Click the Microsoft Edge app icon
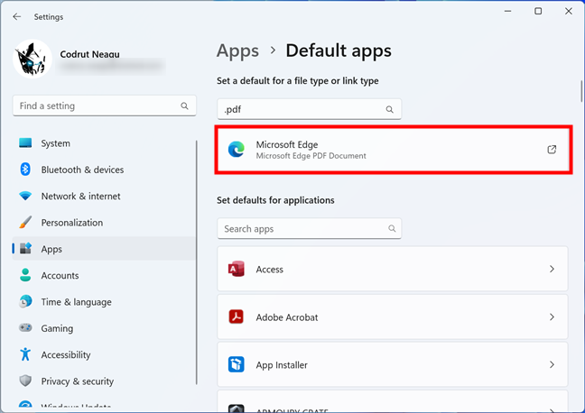 (x=237, y=150)
